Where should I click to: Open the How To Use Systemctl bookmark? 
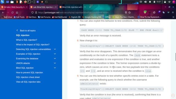(x=149, y=17)
